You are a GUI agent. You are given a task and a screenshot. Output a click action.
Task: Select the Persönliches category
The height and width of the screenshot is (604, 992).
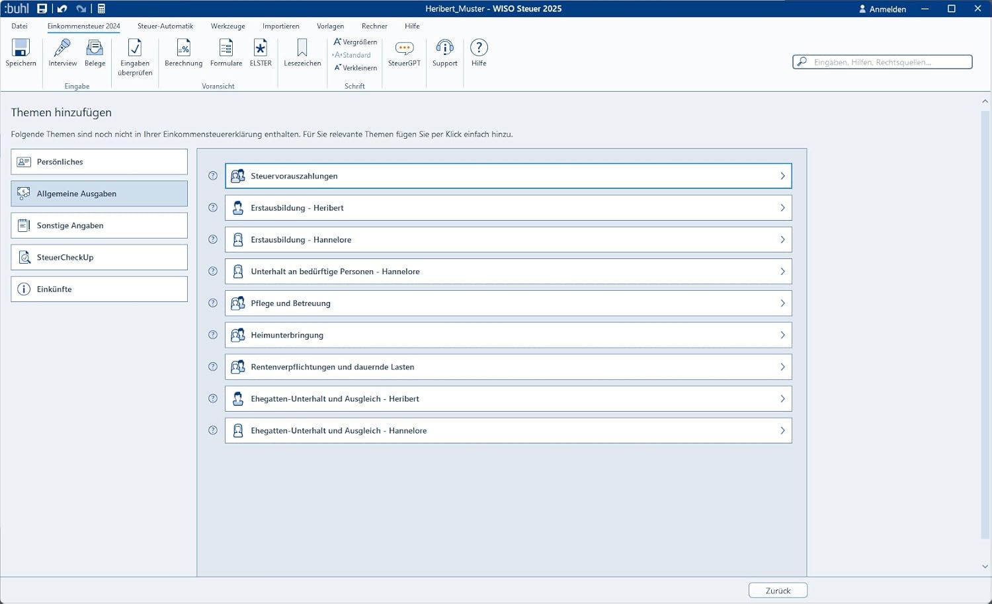99,161
